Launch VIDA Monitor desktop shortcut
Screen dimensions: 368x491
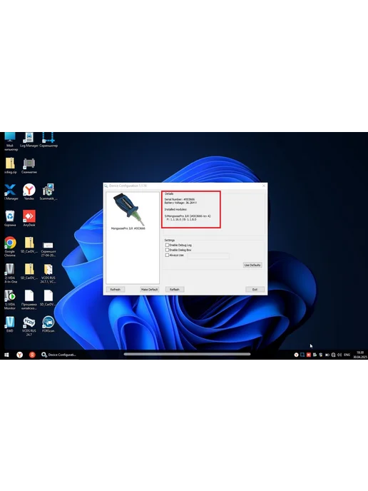pos(10,300)
